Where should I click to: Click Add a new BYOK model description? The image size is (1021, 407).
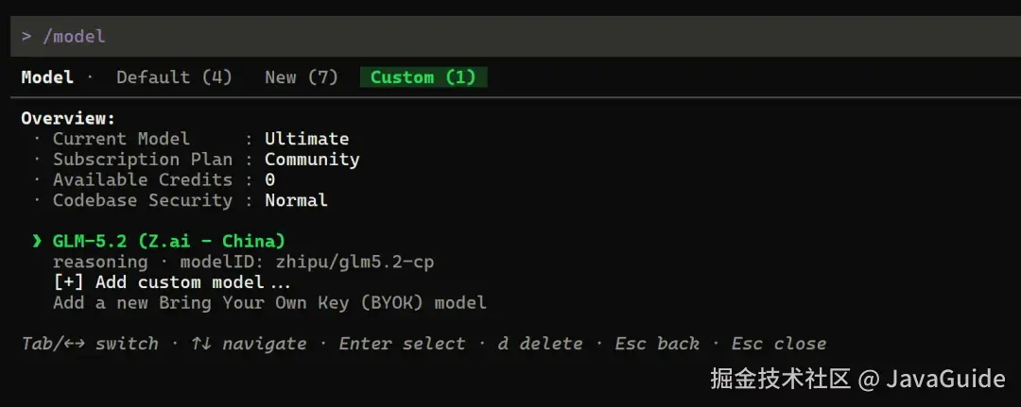click(x=269, y=303)
